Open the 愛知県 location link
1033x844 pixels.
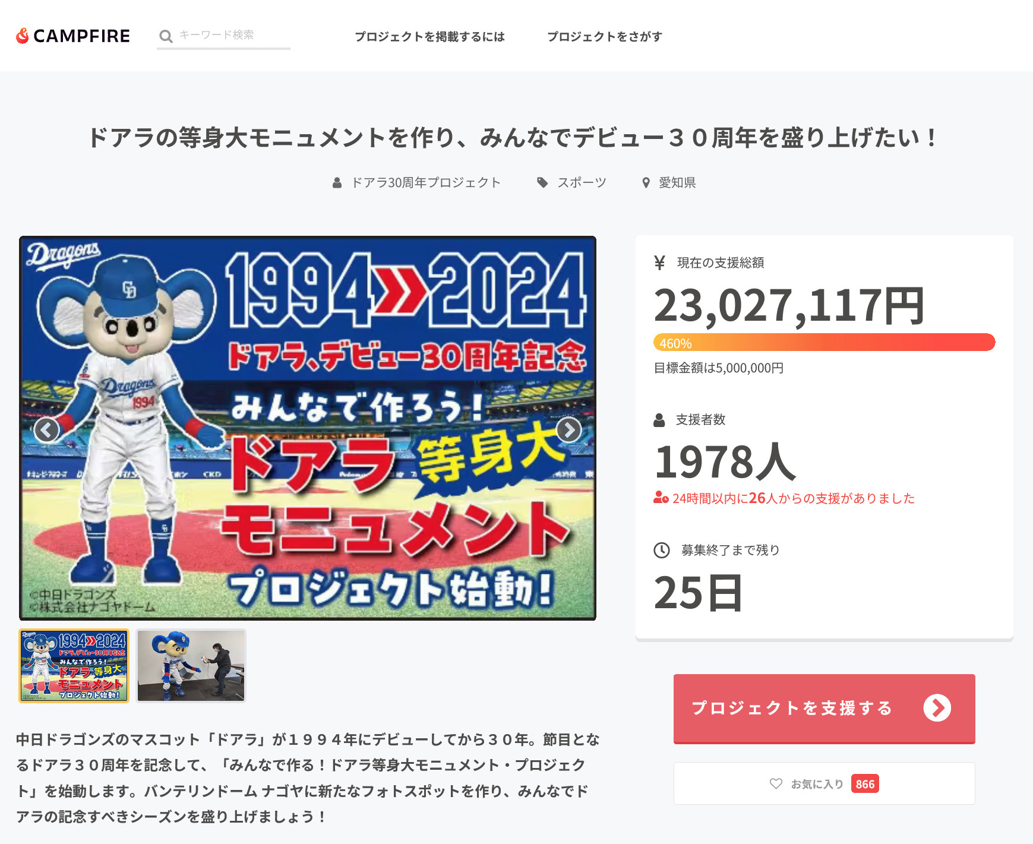[x=677, y=182]
